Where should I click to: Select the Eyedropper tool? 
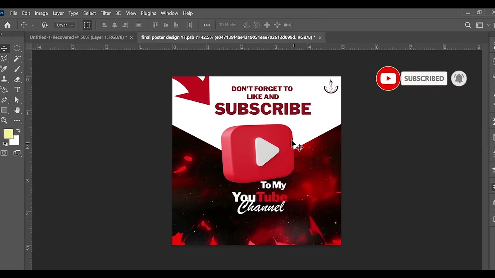4,69
